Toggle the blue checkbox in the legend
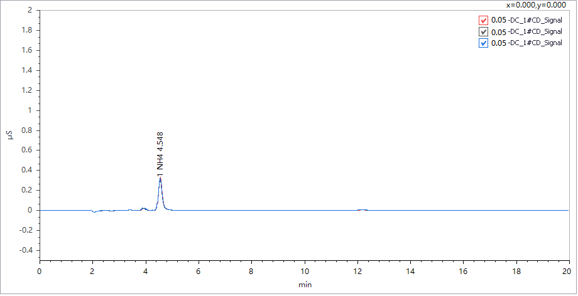Screen dimensions: 578x296 (x=483, y=43)
